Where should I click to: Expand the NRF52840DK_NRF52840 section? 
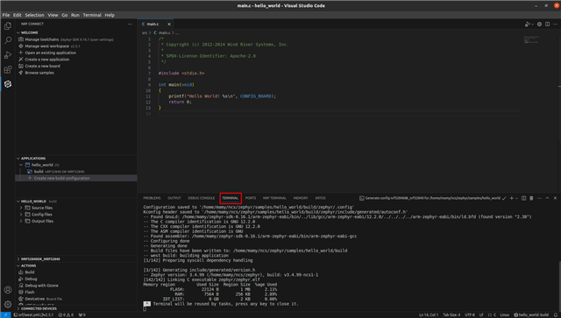pos(18,259)
